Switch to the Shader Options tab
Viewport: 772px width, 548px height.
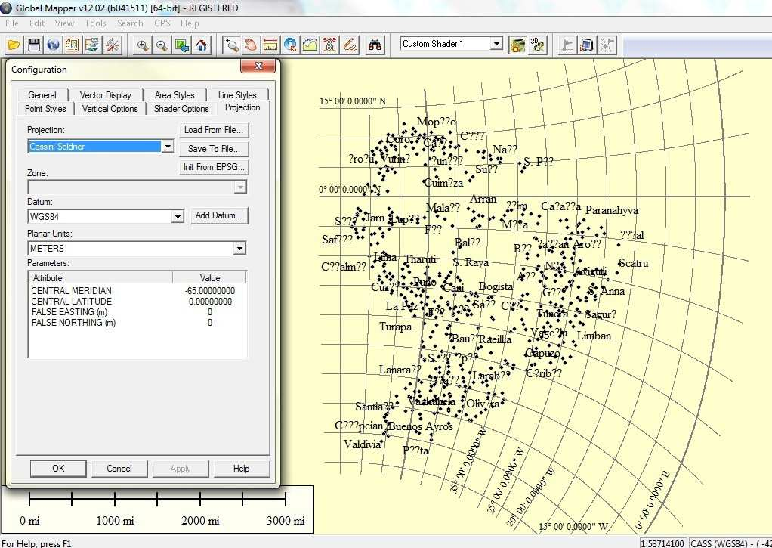(181, 108)
